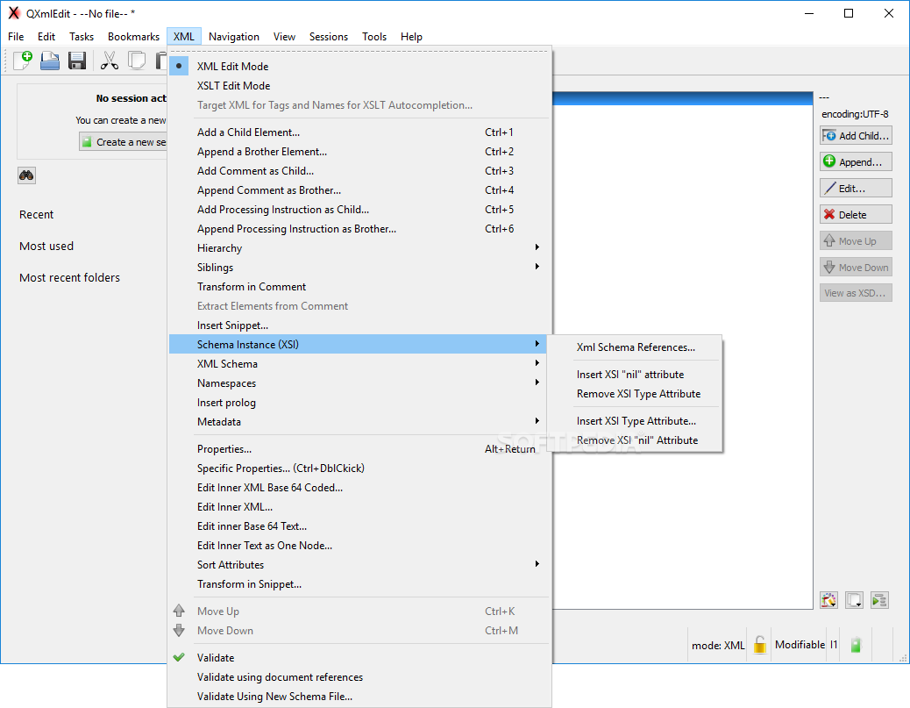Open the Tasks menu

[82, 37]
